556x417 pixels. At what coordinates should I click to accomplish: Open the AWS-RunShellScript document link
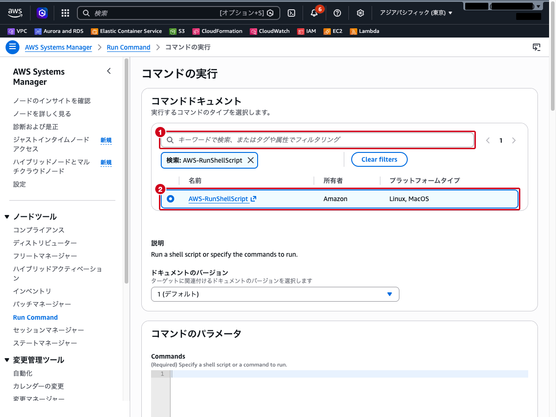(222, 199)
